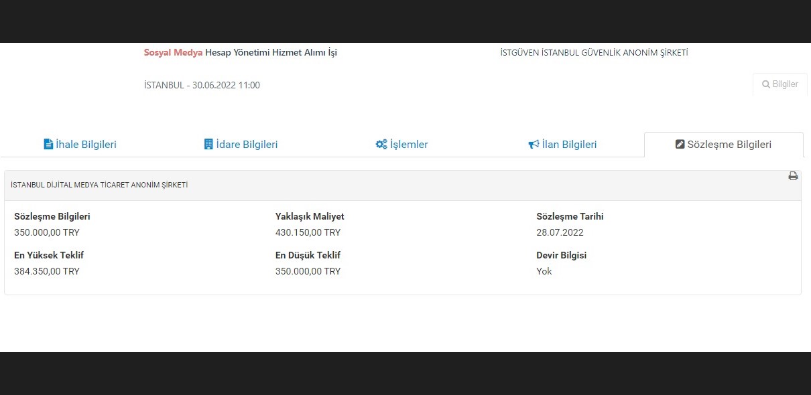The height and width of the screenshot is (395, 811).
Task: Switch to the İhale Bilgileri tab
Action: tap(86, 145)
